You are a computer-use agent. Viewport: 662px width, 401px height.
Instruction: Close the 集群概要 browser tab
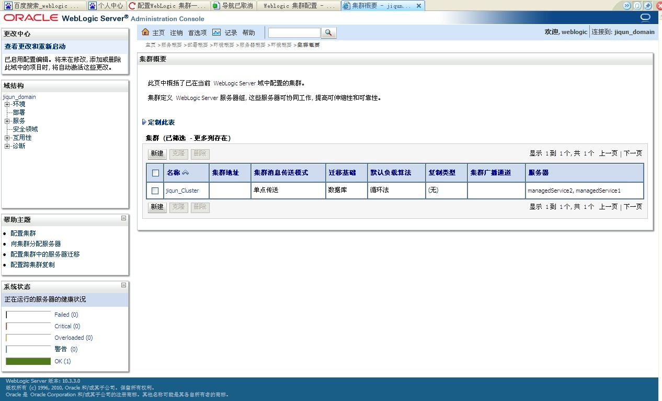pyautogui.click(x=419, y=6)
